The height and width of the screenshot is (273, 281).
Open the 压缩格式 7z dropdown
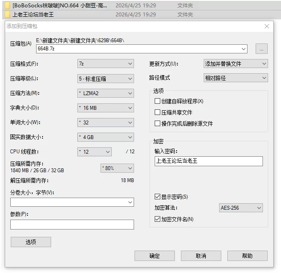(106, 64)
